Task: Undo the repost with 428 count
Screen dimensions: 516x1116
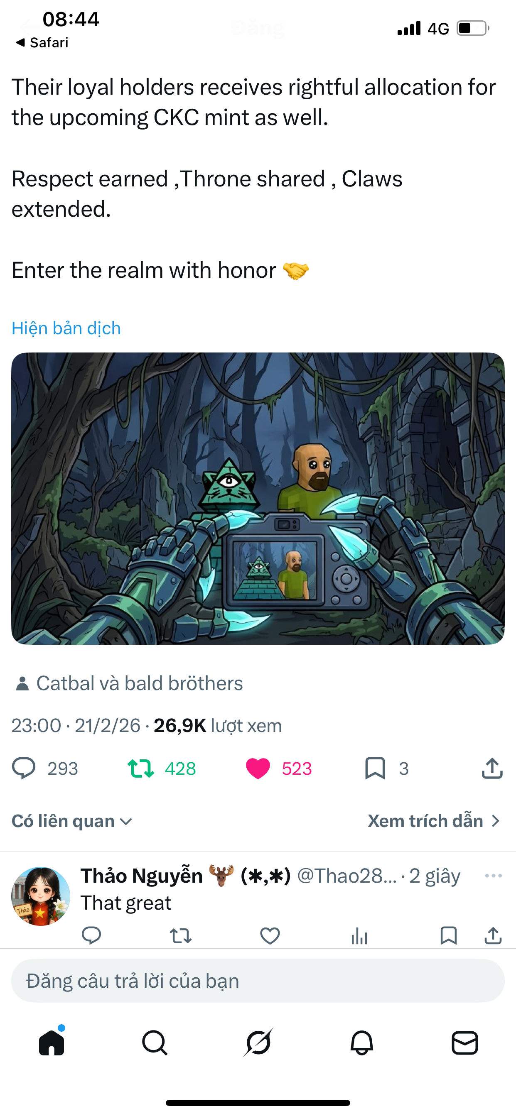Action: [140, 768]
